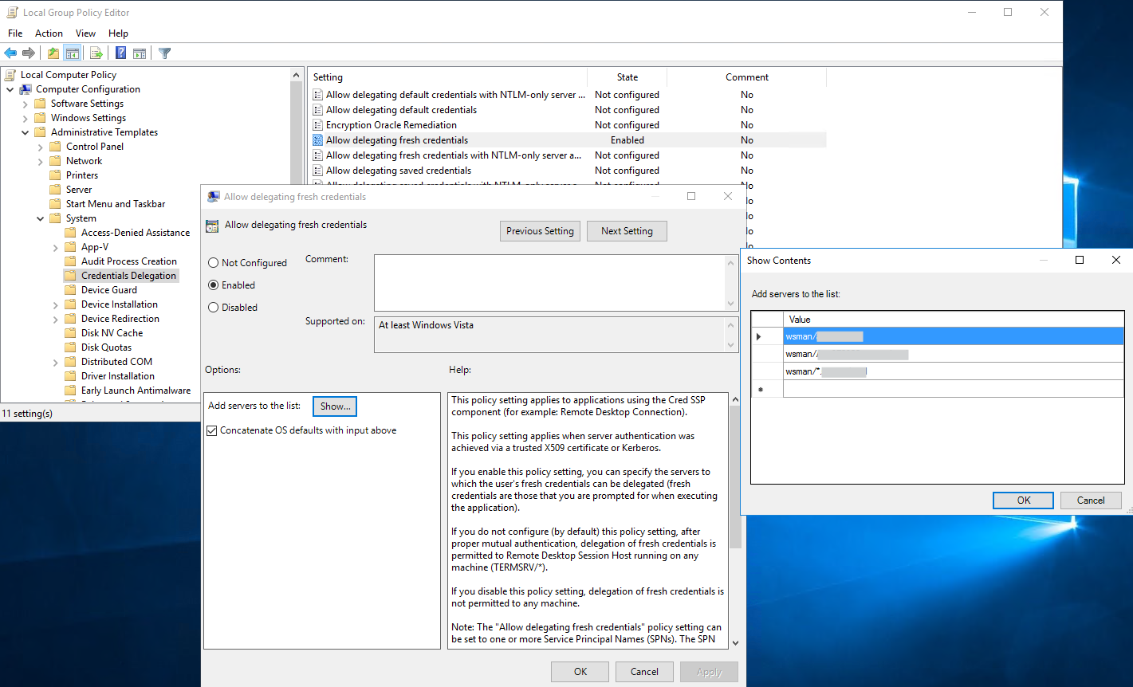Click the Device Guard folder icon
Viewport: 1133px width, 687px height.
click(71, 290)
